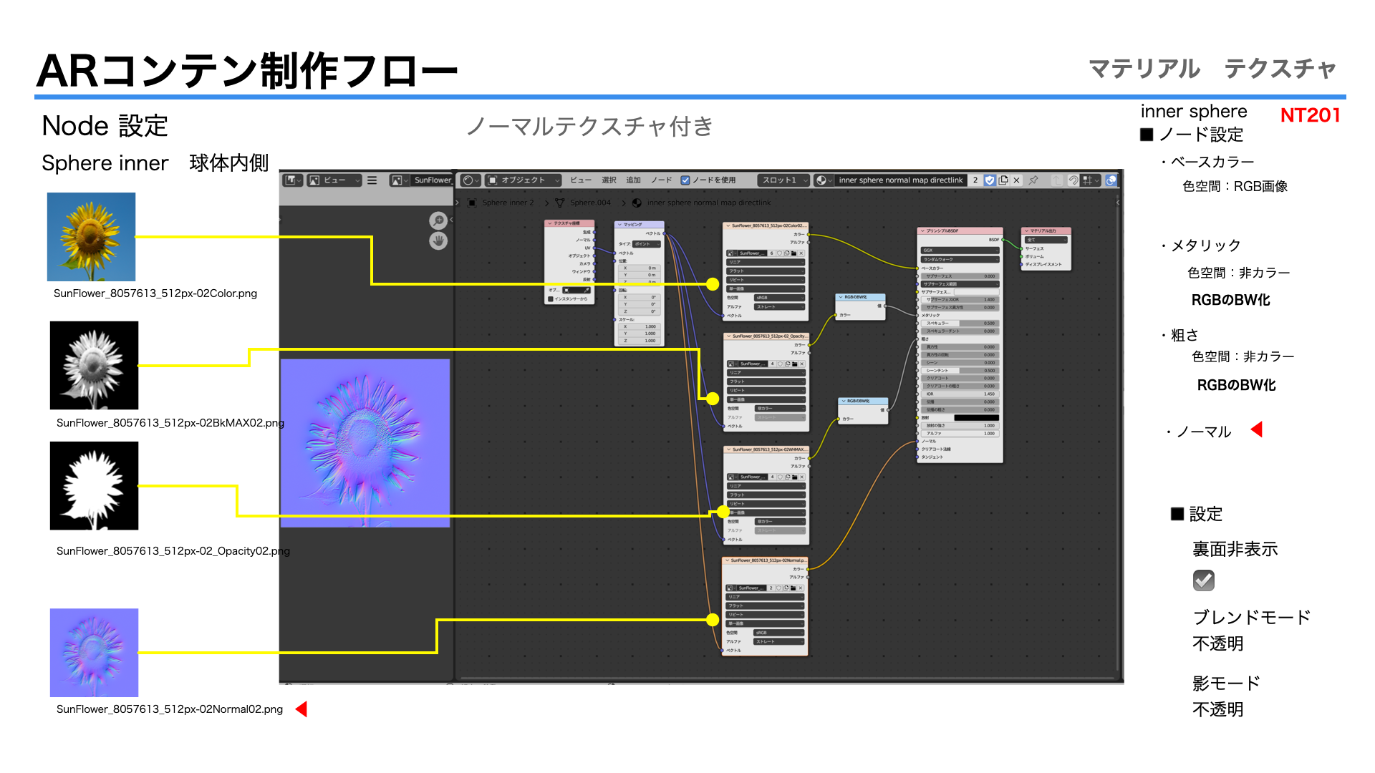Open the GGX distribution dropdown in Principled BSDF

[x=960, y=251]
